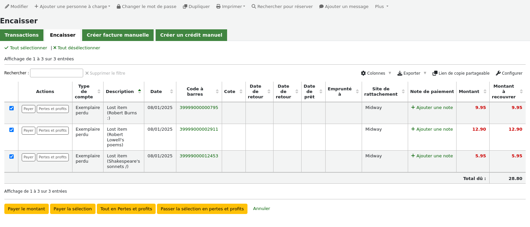Click the Rechercher filter text field
This screenshot has height=227, width=530.
click(x=56, y=73)
